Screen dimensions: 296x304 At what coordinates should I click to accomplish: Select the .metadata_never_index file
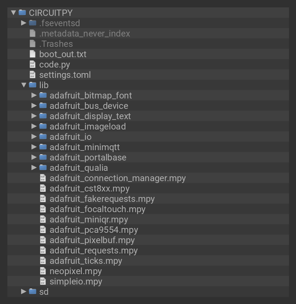click(x=84, y=33)
